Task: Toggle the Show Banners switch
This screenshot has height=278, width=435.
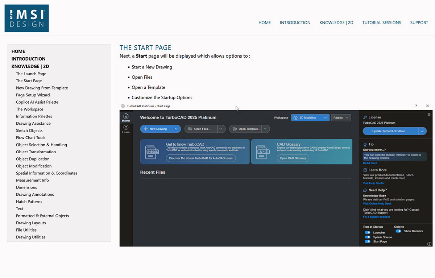Action: point(398,231)
